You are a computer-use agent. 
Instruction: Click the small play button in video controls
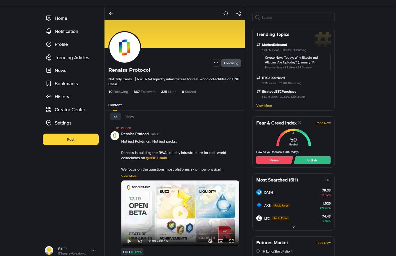click(x=129, y=241)
